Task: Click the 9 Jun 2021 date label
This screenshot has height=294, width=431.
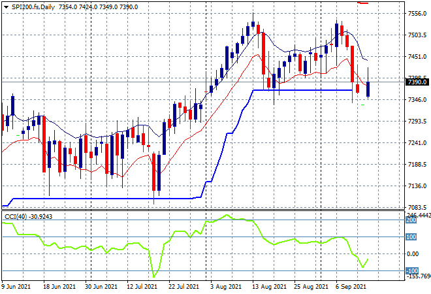Action: (x=16, y=287)
